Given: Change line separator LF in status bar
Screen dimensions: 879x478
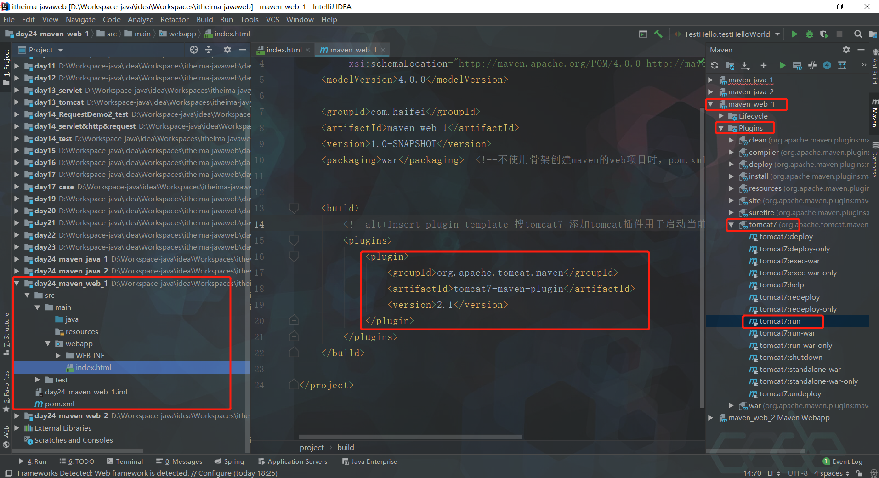Looking at the screenshot, I should [x=773, y=473].
